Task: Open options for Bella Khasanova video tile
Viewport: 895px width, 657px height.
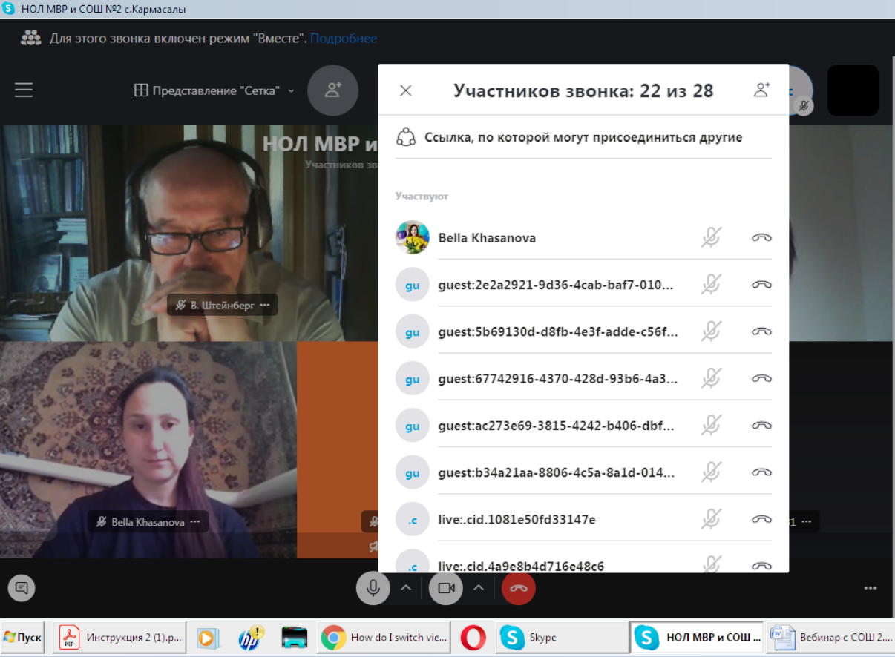Action: (195, 522)
